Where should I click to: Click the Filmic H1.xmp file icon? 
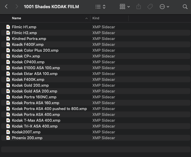tap(8, 27)
